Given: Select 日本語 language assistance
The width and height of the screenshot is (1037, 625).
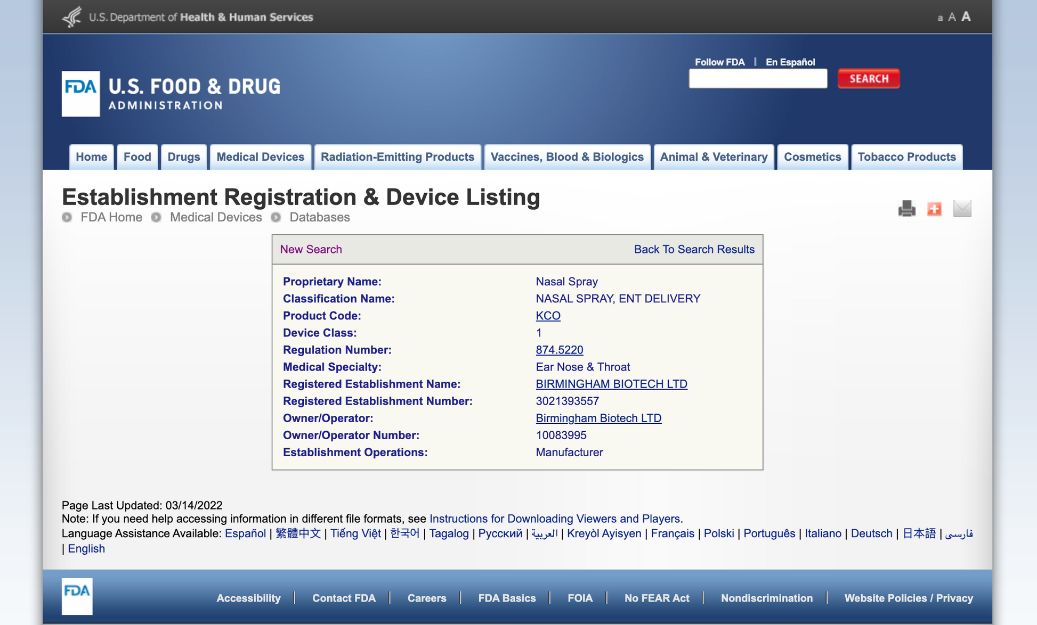Looking at the screenshot, I should [919, 533].
